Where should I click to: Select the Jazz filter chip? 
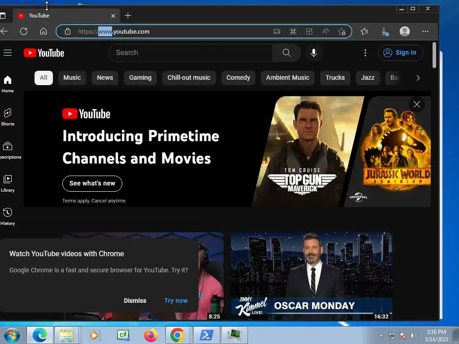[x=368, y=78]
